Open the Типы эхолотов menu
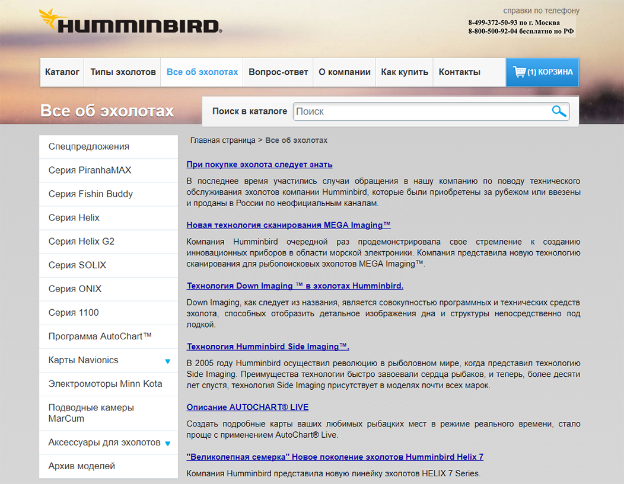 123,72
